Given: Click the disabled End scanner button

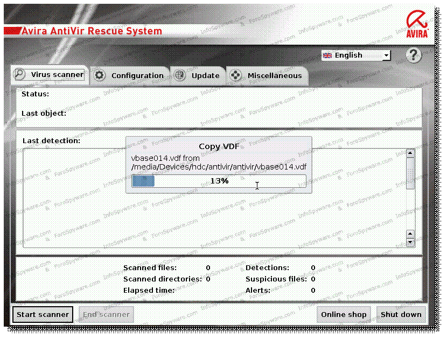Looking at the screenshot, I should click(x=106, y=314).
